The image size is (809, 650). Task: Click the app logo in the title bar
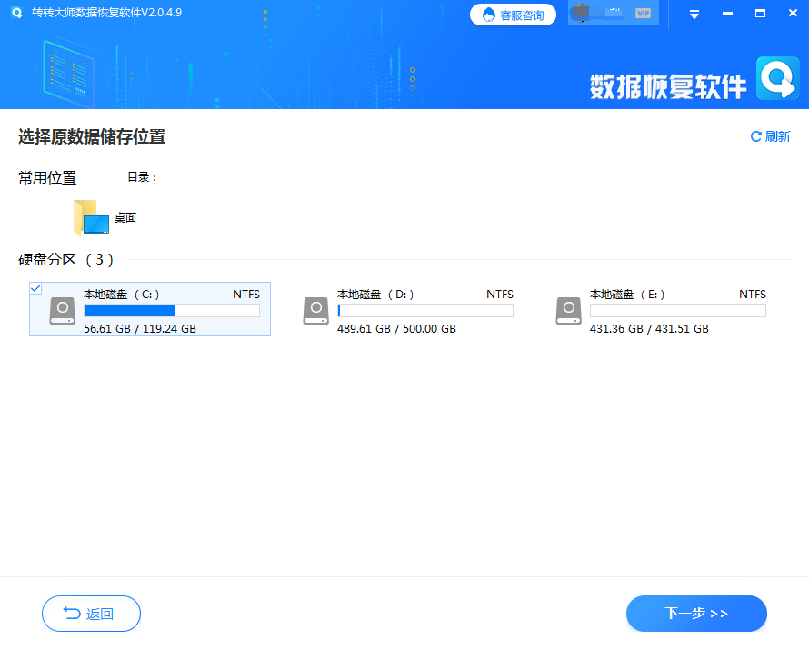(16, 13)
